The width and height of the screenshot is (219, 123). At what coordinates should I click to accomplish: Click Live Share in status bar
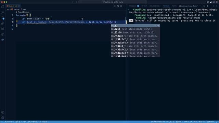(x=33, y=122)
